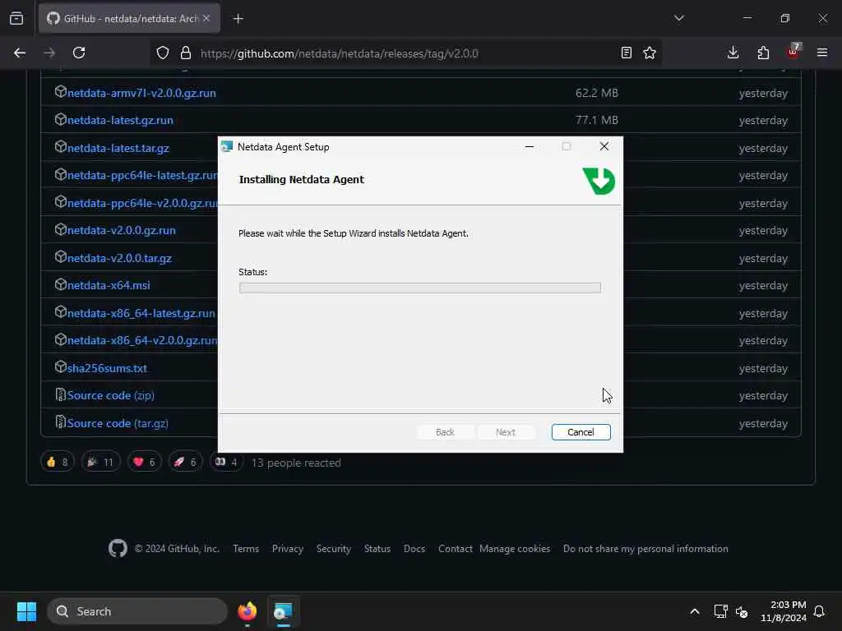Download the netdata-v2.0.0.gz.run asset
The height and width of the screenshot is (631, 842).
click(x=122, y=230)
